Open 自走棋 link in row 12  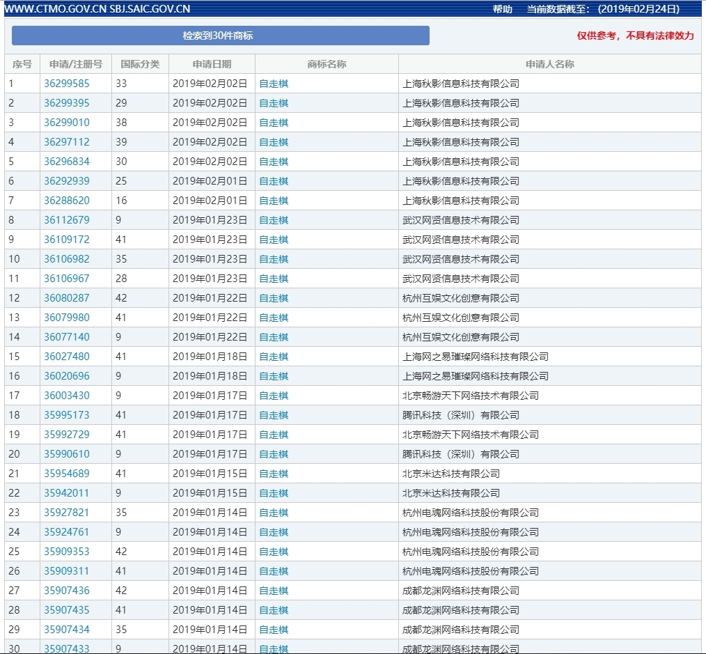click(274, 298)
